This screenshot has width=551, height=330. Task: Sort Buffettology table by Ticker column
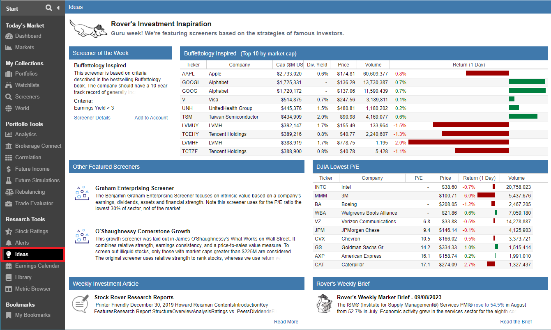193,65
